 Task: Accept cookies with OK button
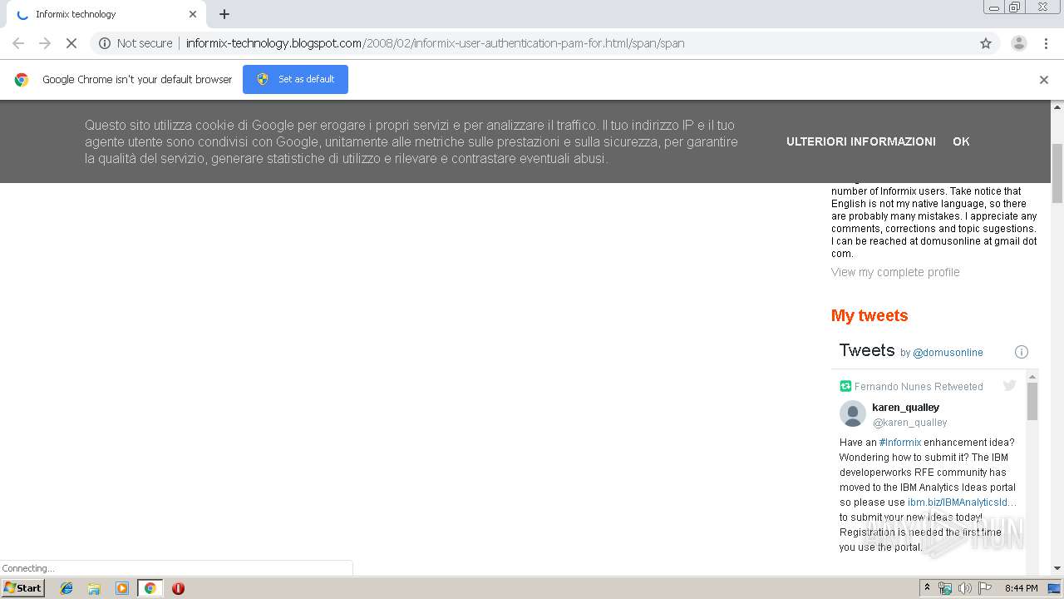tap(961, 141)
